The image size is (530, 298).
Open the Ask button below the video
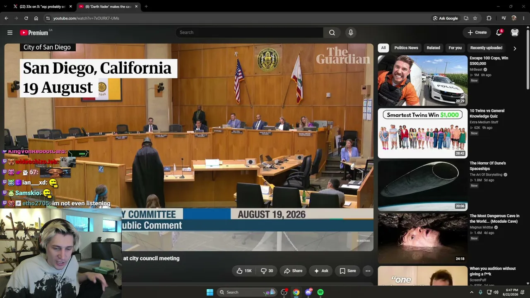321,271
